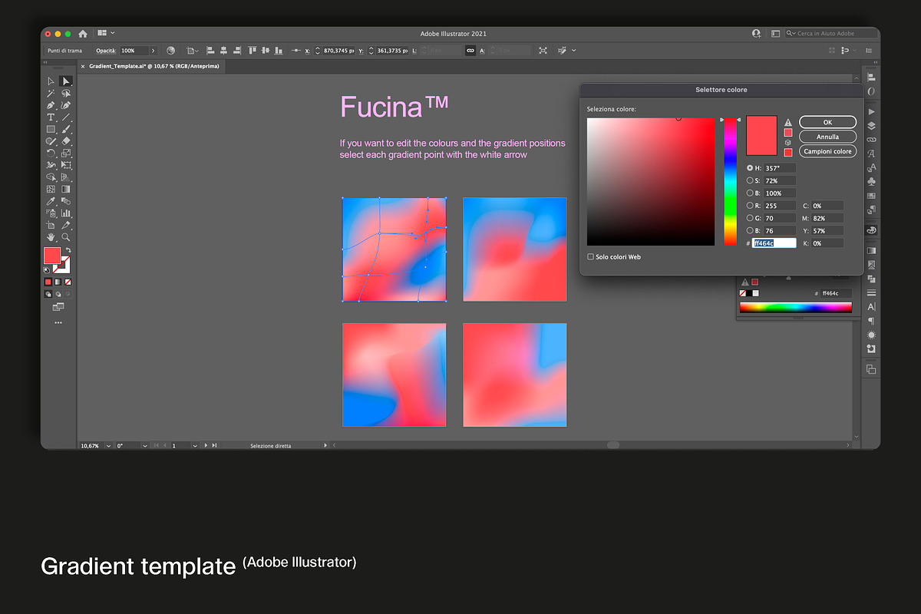Click the red fill color swatch in tools panel
This screenshot has height=614, width=921.
pos(52,256)
